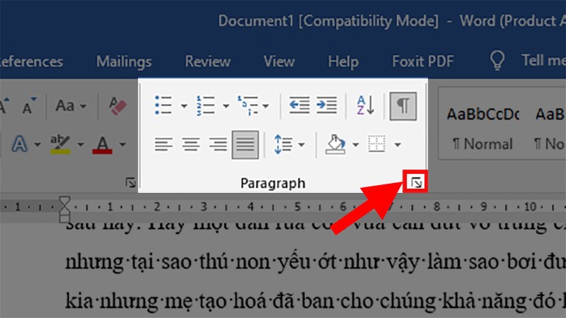Open Bullets dropdown arrow
The width and height of the screenshot is (566, 318).
184,106
